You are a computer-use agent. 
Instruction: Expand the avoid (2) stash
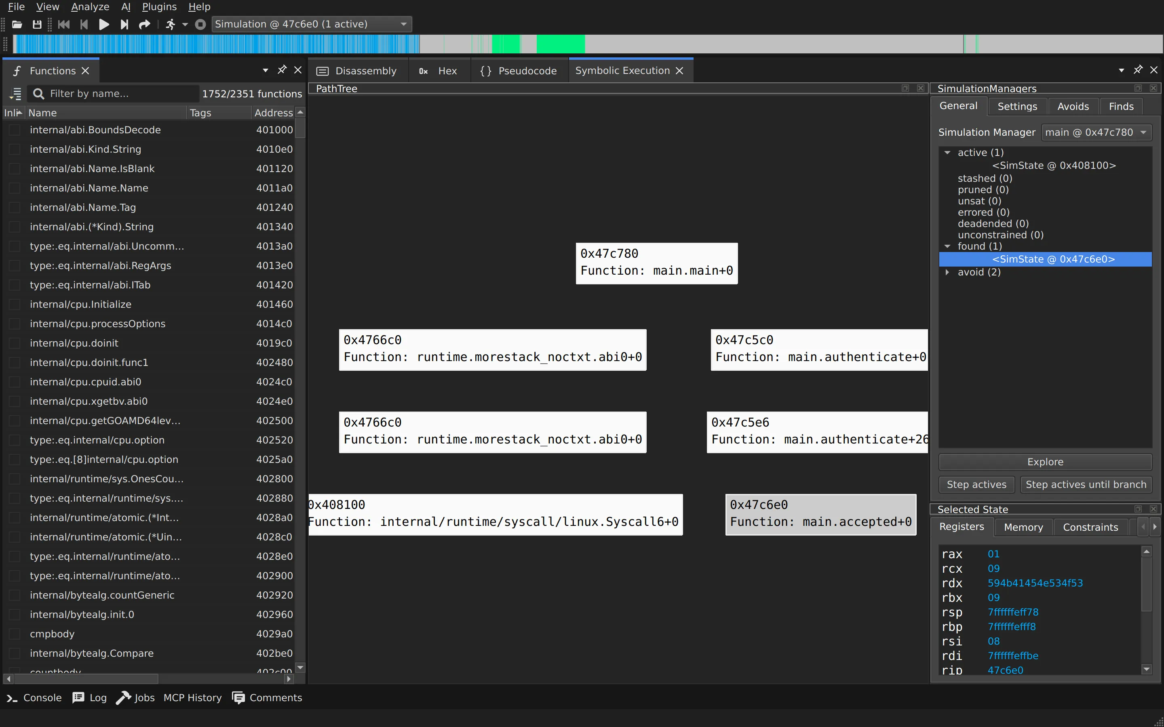(947, 272)
